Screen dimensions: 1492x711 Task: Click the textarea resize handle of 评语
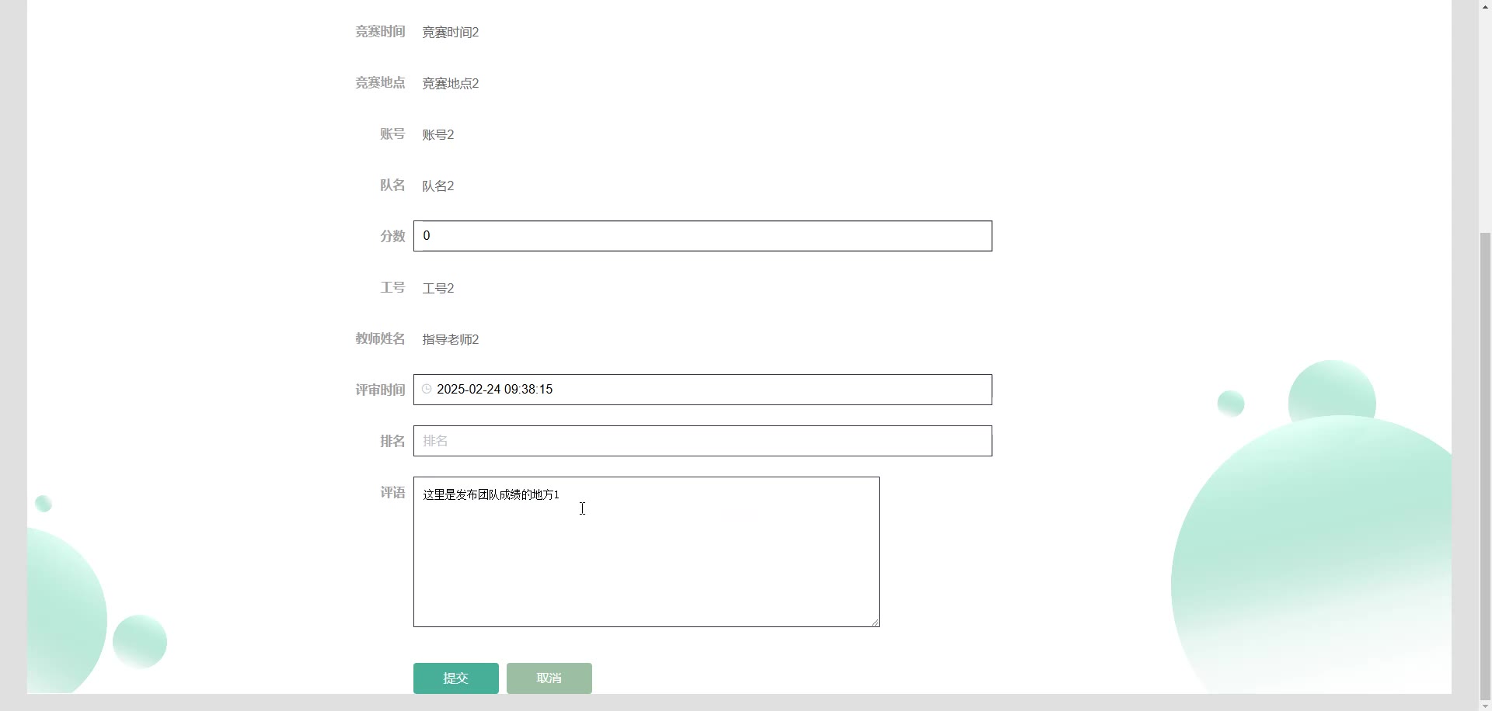click(874, 622)
